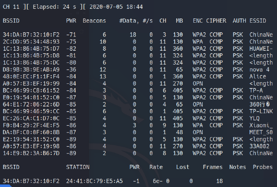Select BSSID 2C:DD:95:34:48:93 in the list

coord(25,42)
